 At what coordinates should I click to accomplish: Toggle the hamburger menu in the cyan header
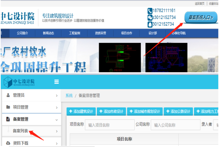click(56, 82)
